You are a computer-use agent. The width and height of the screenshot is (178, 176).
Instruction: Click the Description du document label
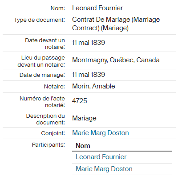click(x=45, y=119)
